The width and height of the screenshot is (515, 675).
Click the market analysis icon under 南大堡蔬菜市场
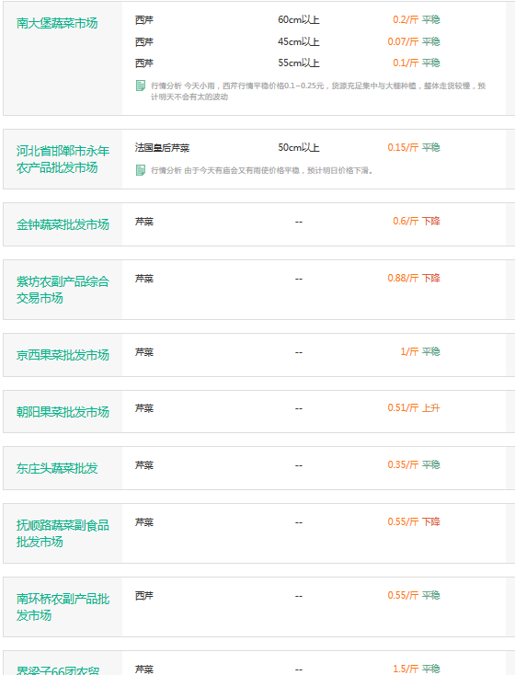click(x=141, y=86)
